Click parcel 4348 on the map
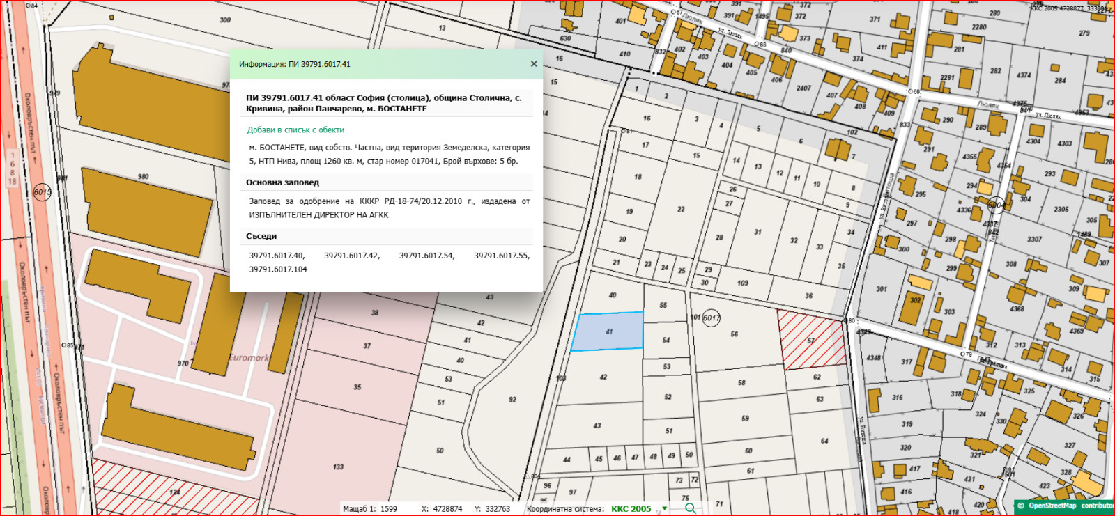 coord(874,358)
